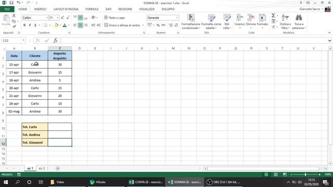
Task: Select the Importo Acquisto header cell
Action: tap(60, 56)
